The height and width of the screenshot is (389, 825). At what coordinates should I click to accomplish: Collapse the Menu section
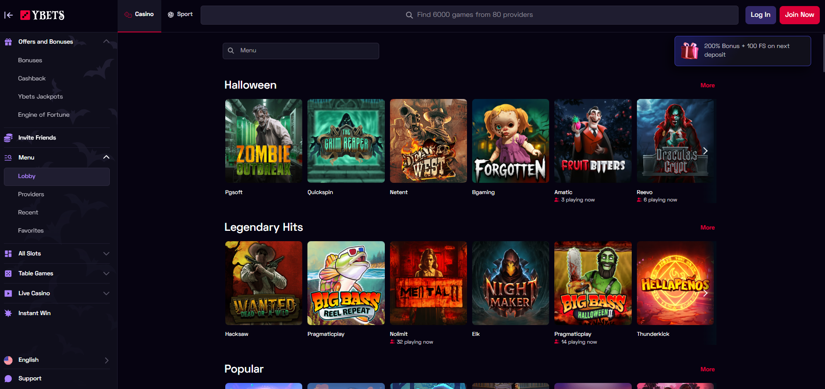tap(106, 157)
